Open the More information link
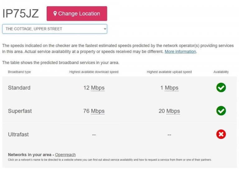239x169 pixels. click(x=180, y=52)
